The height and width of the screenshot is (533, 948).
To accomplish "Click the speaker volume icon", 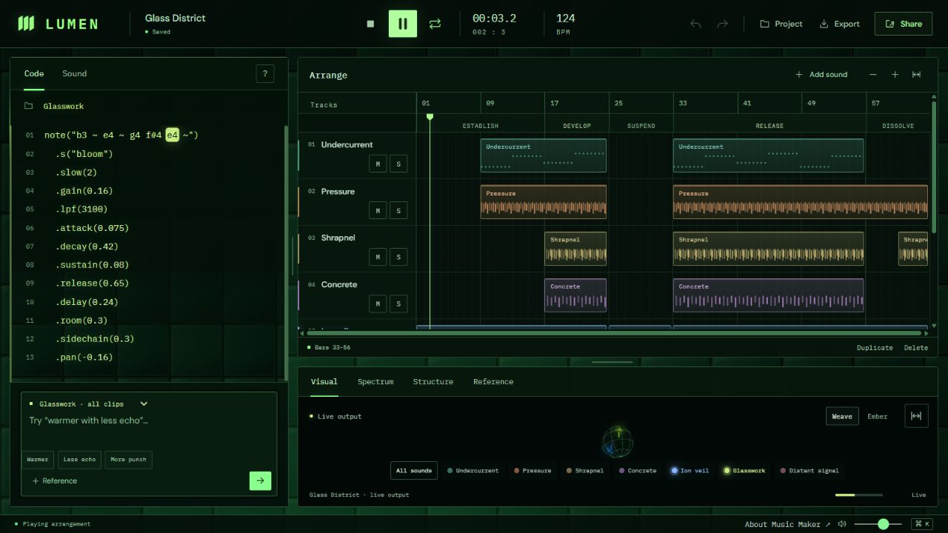I will tap(842, 524).
